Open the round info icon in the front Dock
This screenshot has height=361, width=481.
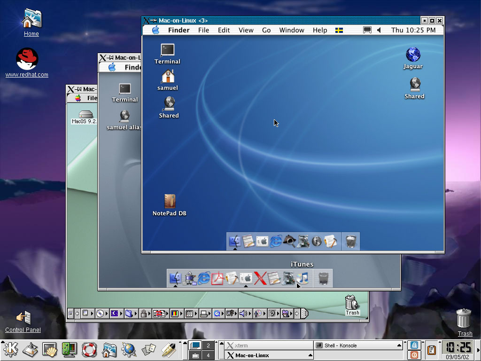317,241
